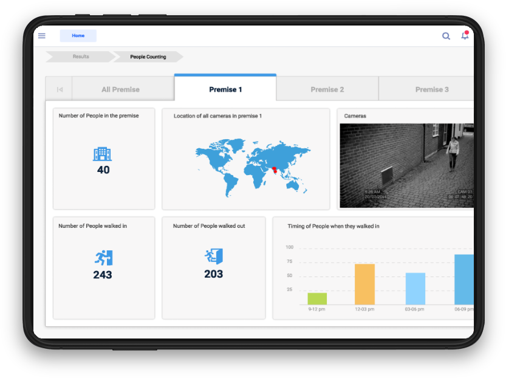Jump to first tab with skip-back arrow
The height and width of the screenshot is (378, 506).
60,89
